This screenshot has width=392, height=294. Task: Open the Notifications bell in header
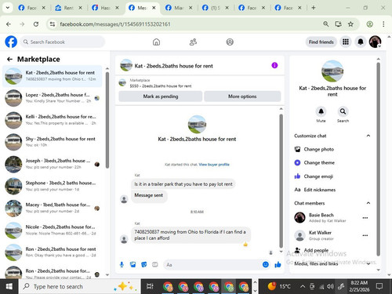point(361,42)
